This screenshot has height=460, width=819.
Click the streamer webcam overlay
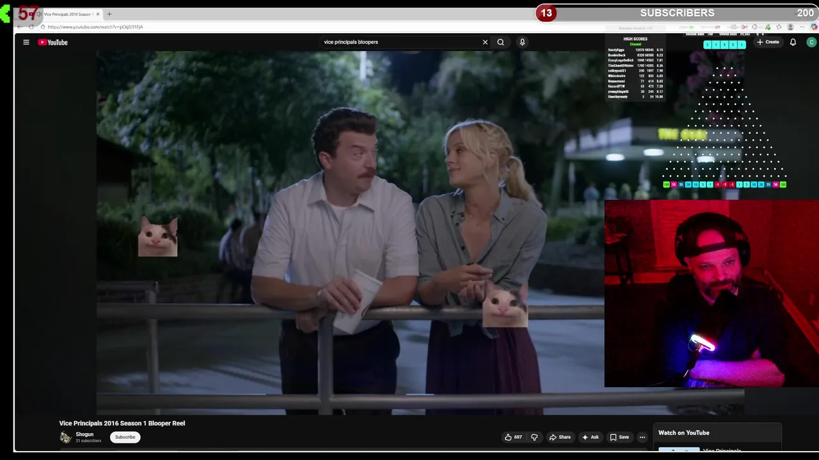tap(712, 294)
